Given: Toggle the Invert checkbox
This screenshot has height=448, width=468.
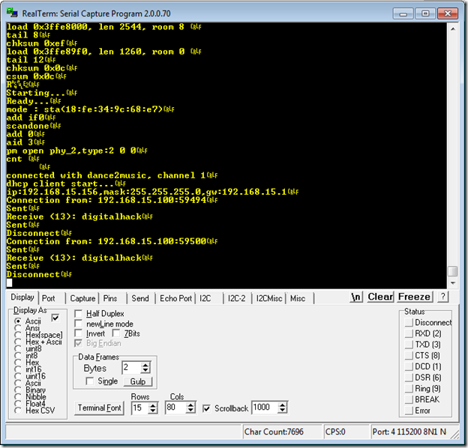Looking at the screenshot, I should (x=79, y=333).
